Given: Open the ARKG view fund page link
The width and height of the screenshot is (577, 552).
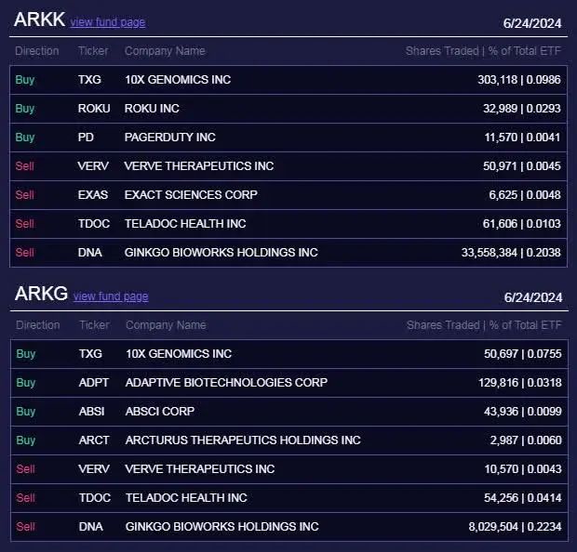Looking at the screenshot, I should (x=111, y=296).
